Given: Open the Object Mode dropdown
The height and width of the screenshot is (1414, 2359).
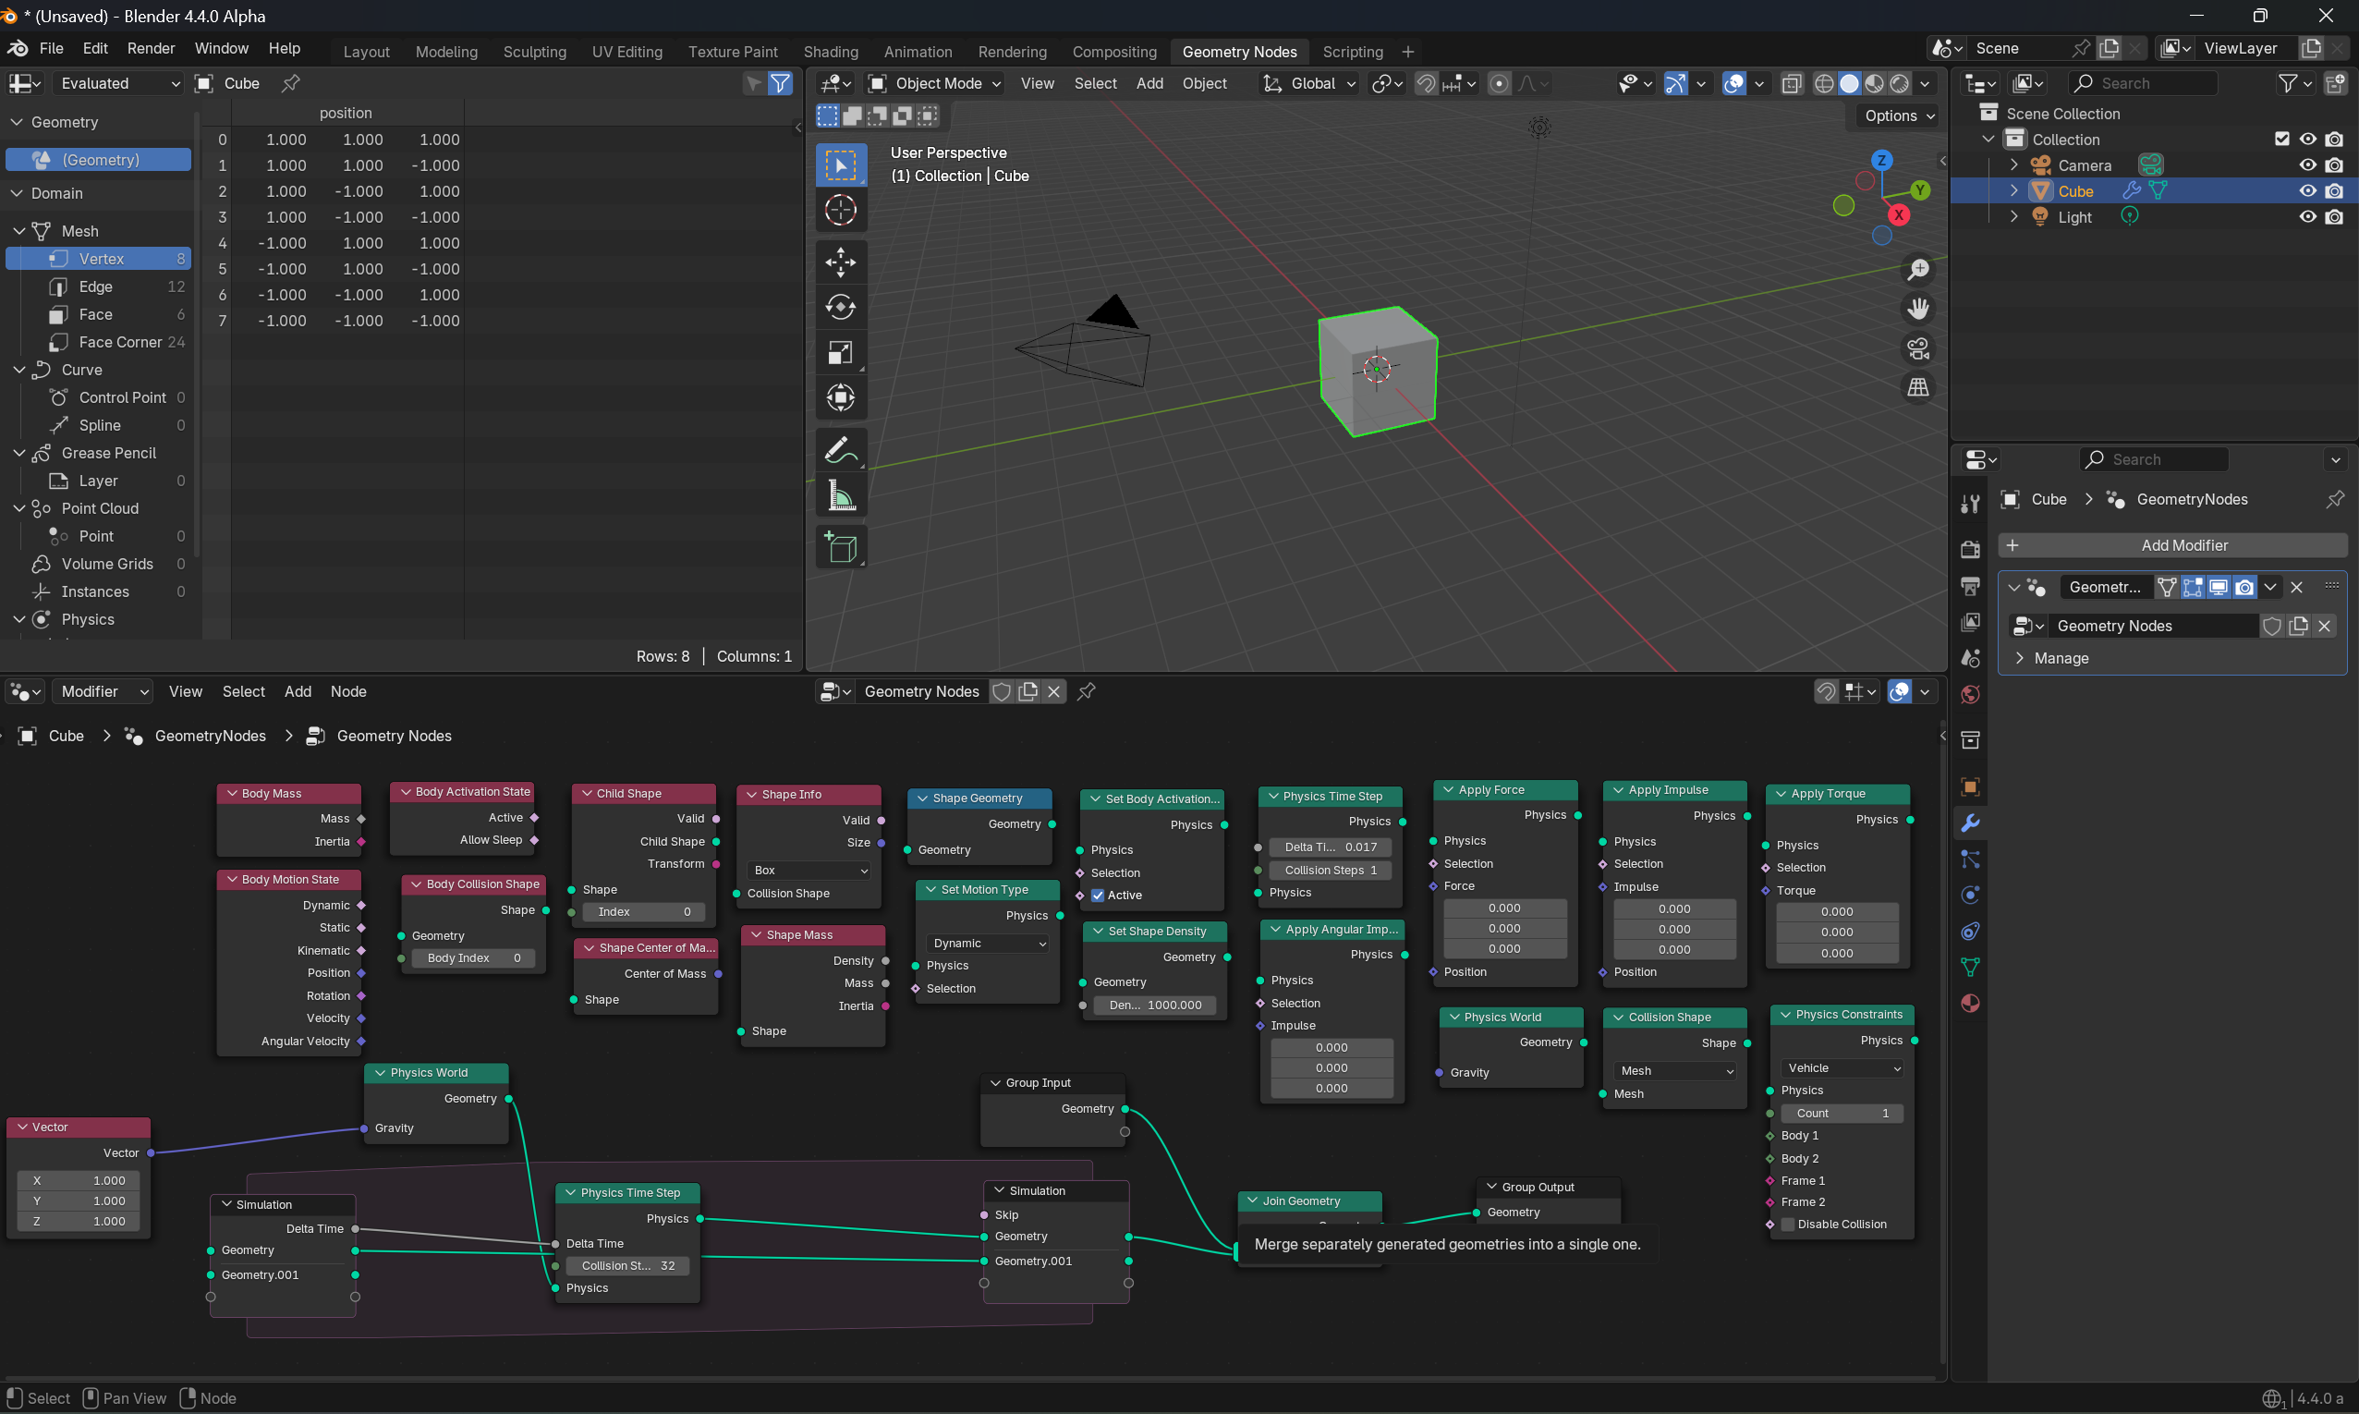Looking at the screenshot, I should (935, 84).
